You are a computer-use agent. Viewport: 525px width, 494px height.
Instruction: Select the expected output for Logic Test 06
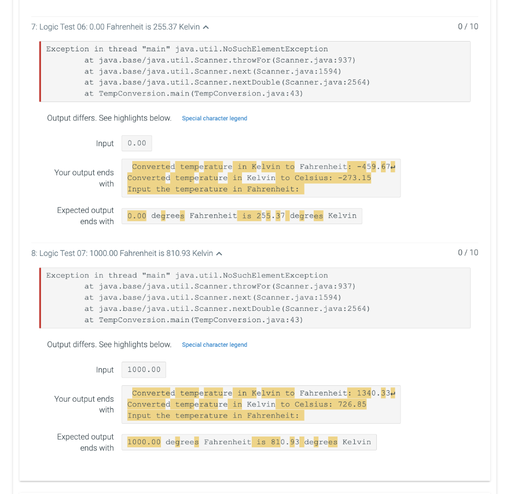(x=241, y=215)
